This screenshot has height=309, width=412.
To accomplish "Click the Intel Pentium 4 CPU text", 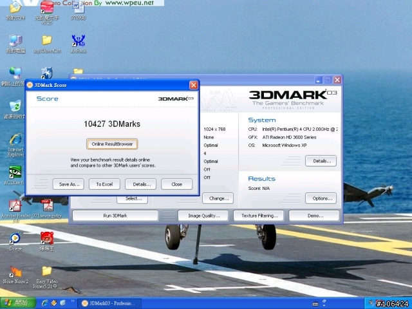I will (300, 129).
